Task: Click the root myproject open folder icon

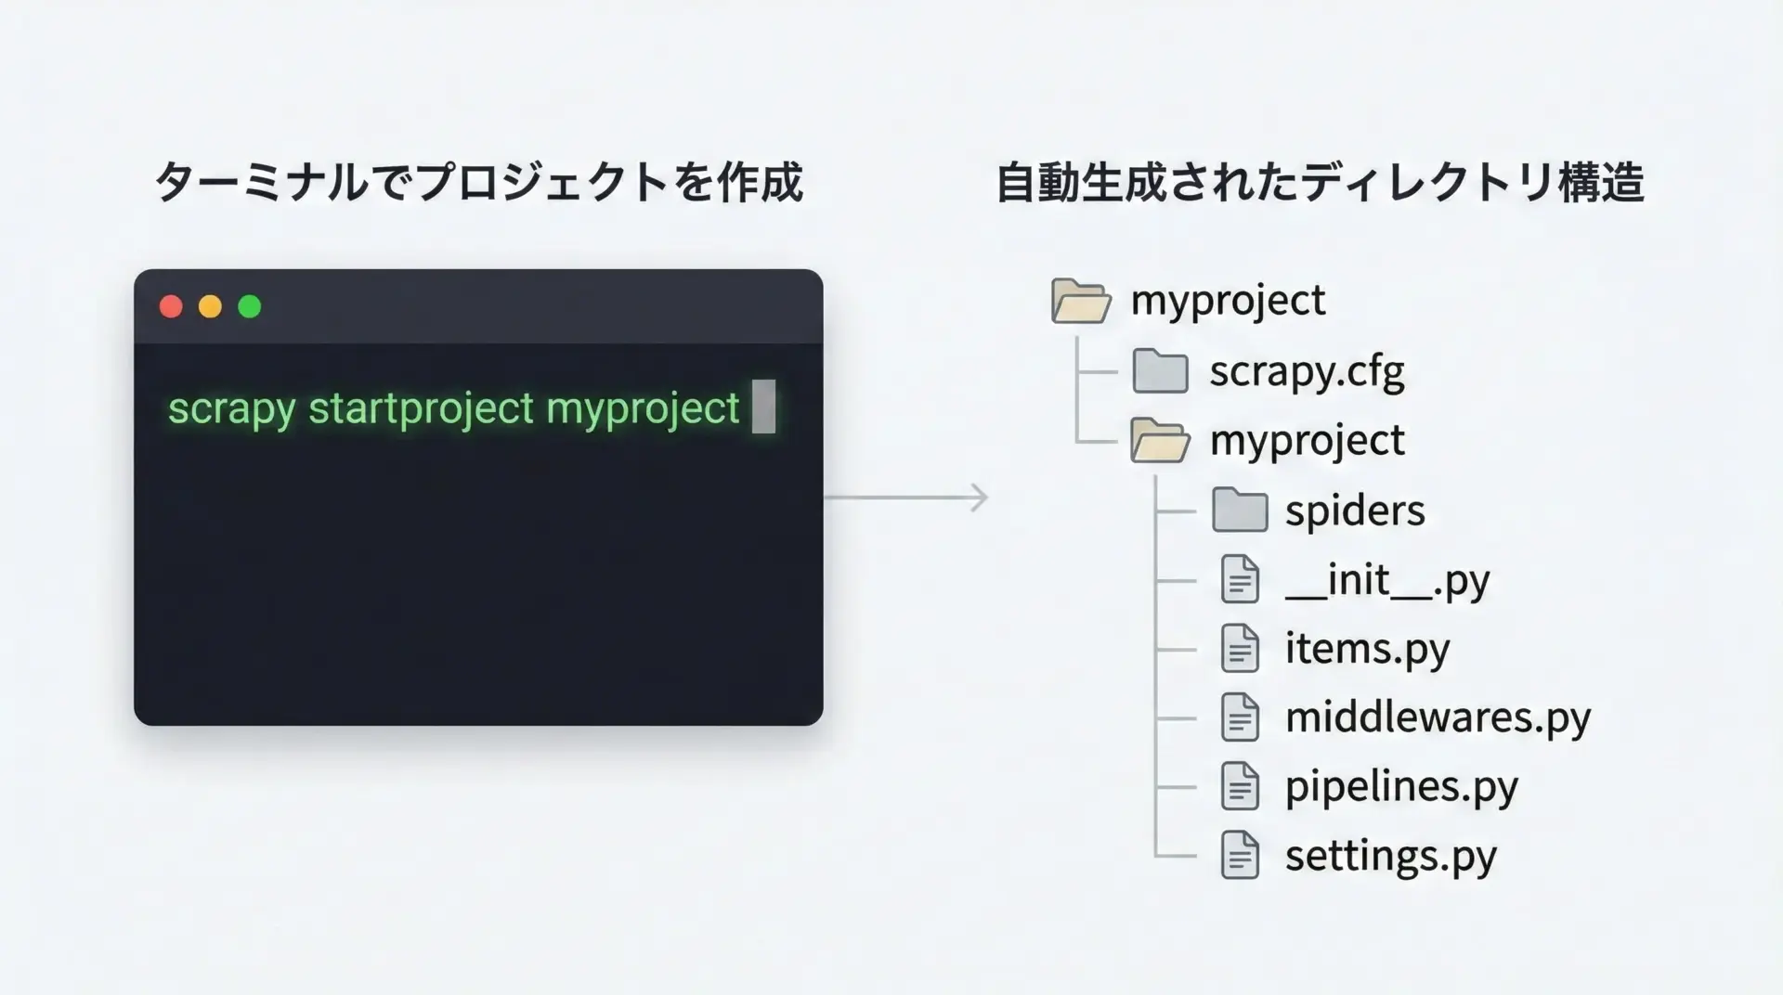Action: point(1080,301)
